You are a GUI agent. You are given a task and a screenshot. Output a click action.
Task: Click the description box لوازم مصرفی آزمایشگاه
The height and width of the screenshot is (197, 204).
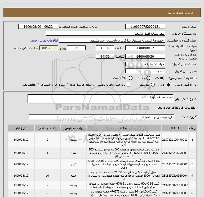click(100, 99)
